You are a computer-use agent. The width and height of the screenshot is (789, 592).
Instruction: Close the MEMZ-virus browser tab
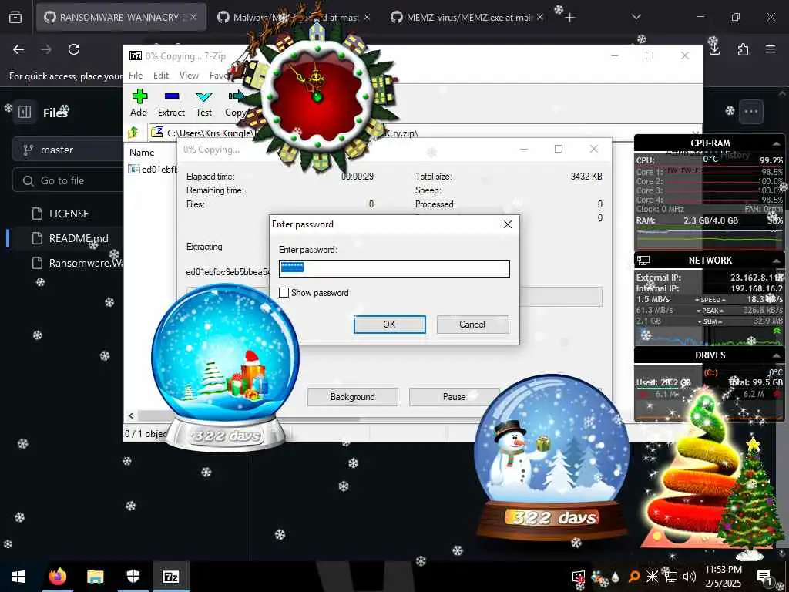540,17
